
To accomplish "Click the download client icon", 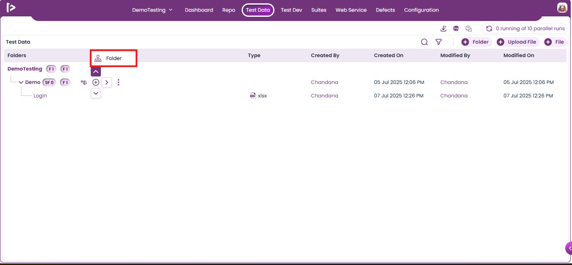I will 443,29.
